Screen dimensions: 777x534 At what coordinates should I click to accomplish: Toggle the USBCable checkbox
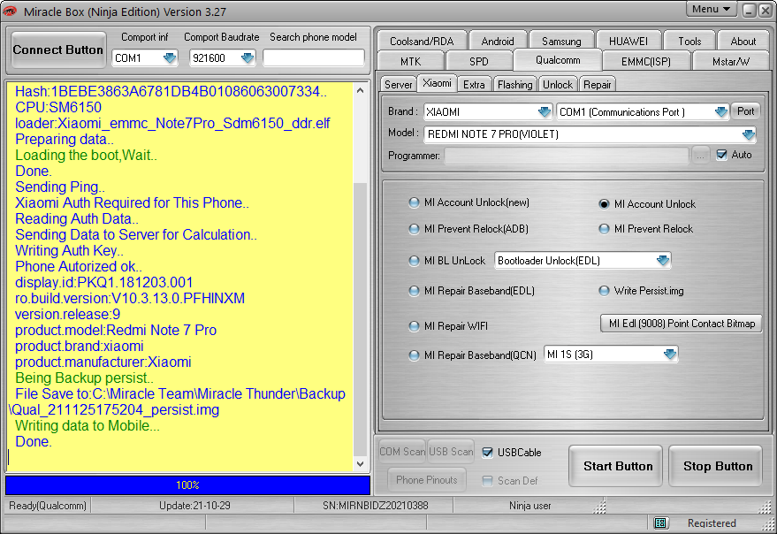[488, 452]
